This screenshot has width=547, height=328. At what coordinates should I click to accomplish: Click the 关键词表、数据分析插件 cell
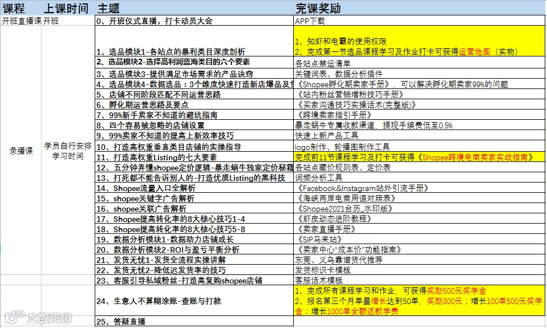point(419,74)
